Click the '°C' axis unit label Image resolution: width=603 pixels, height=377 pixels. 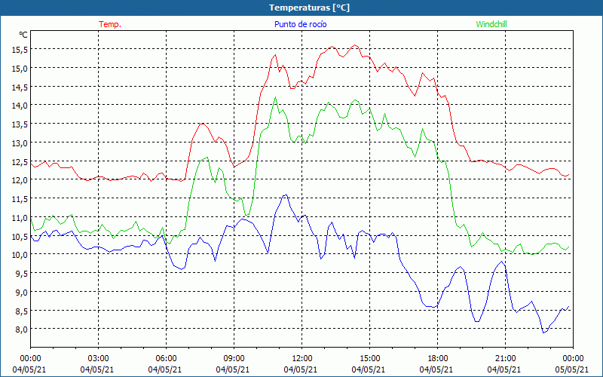coord(23,35)
